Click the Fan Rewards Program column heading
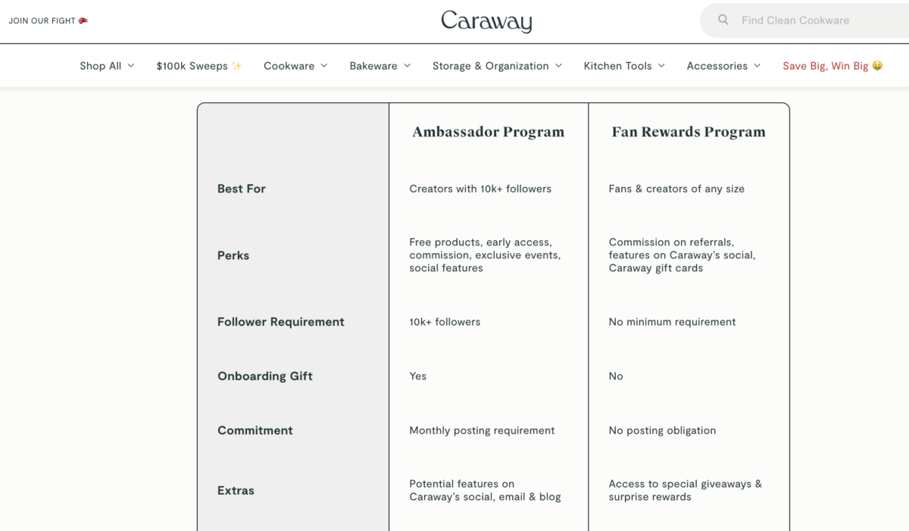This screenshot has width=909, height=531. tap(689, 132)
